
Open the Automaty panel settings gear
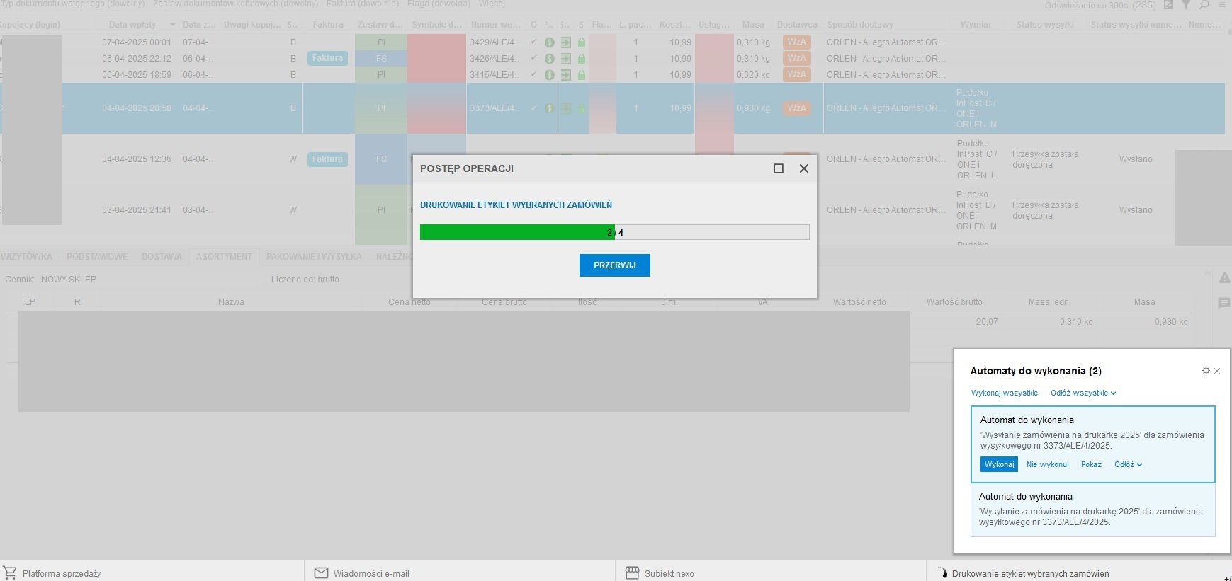[x=1206, y=371]
